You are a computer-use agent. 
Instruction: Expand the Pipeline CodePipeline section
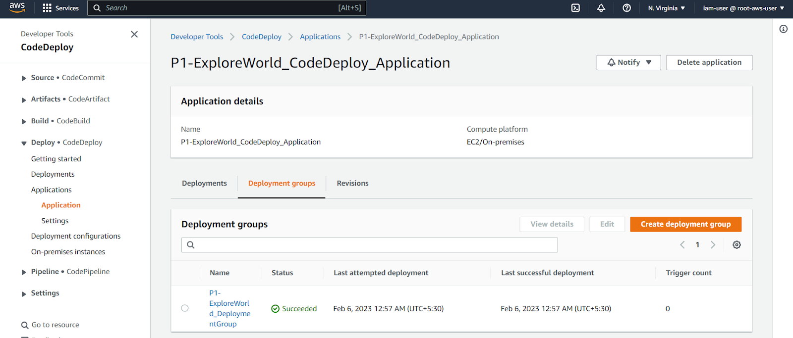click(24, 273)
